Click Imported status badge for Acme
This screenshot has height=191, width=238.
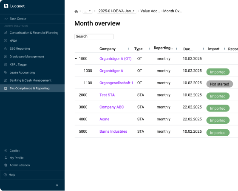tap(218, 120)
